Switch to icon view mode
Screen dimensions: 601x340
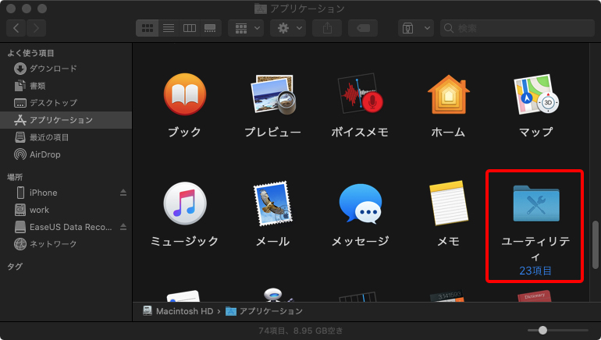[147, 28]
